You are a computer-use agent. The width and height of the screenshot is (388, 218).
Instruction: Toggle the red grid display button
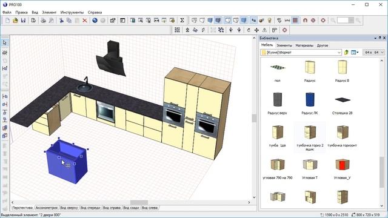coord(295,21)
